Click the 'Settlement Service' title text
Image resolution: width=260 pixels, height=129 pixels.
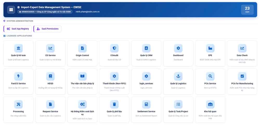146,112
